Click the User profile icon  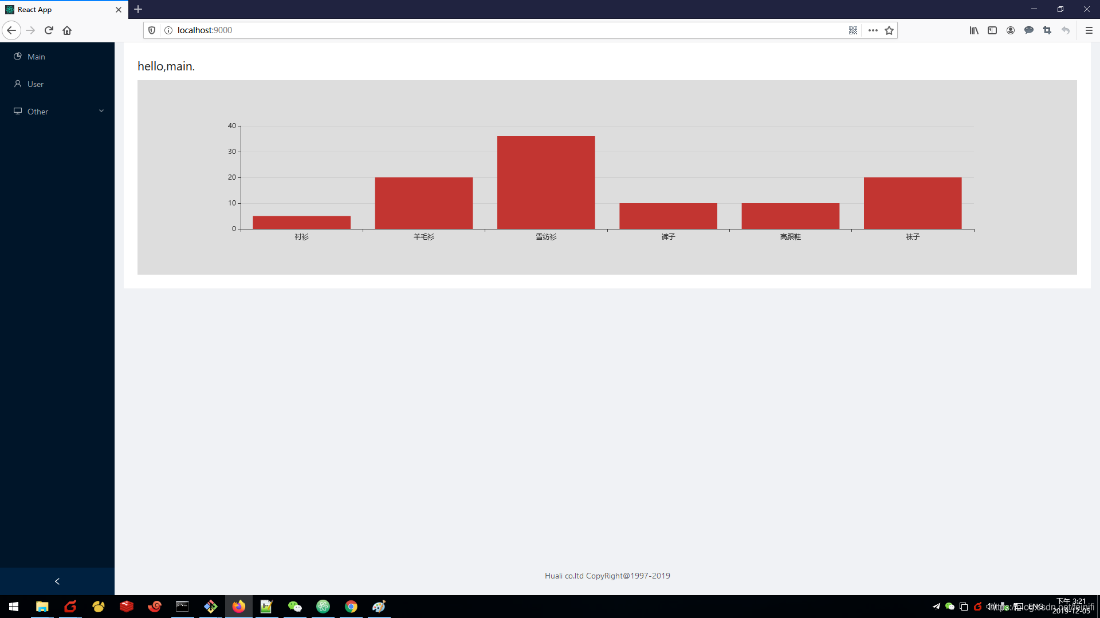click(x=18, y=84)
